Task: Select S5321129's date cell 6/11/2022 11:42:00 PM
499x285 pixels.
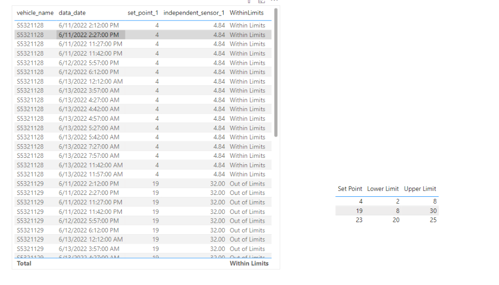Action: click(x=90, y=212)
